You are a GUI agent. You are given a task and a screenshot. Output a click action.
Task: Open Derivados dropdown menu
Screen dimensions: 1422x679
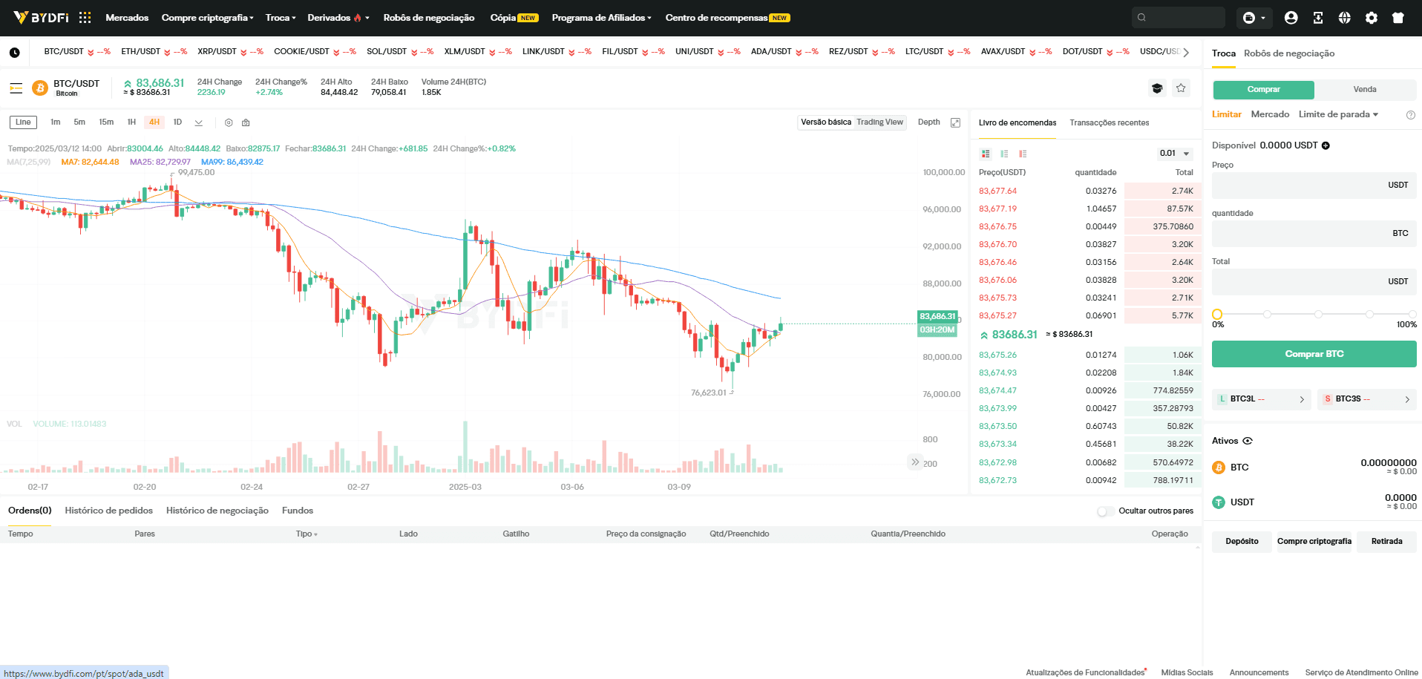pos(338,18)
